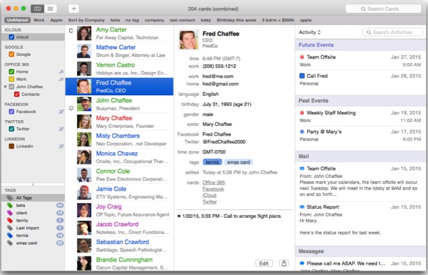Click the client tag icon

point(10,213)
